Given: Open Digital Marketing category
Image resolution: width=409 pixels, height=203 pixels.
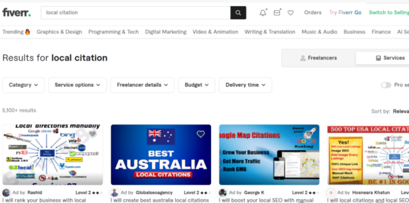Looking at the screenshot, I should point(166,32).
